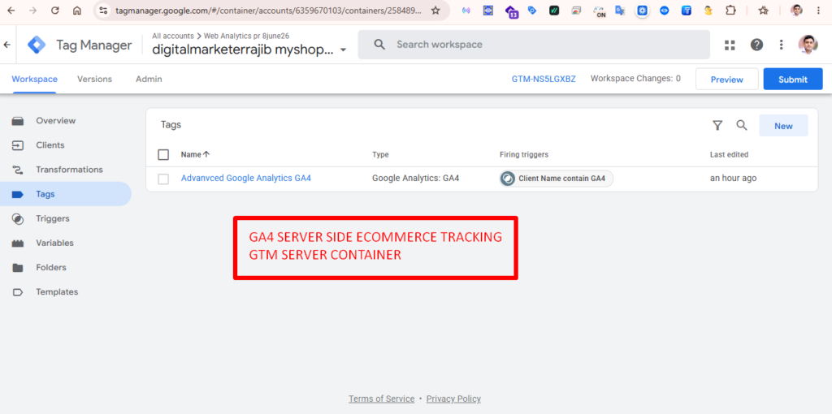This screenshot has height=414, width=832.
Task: Open the blue tag extension icon
Action: (532, 10)
